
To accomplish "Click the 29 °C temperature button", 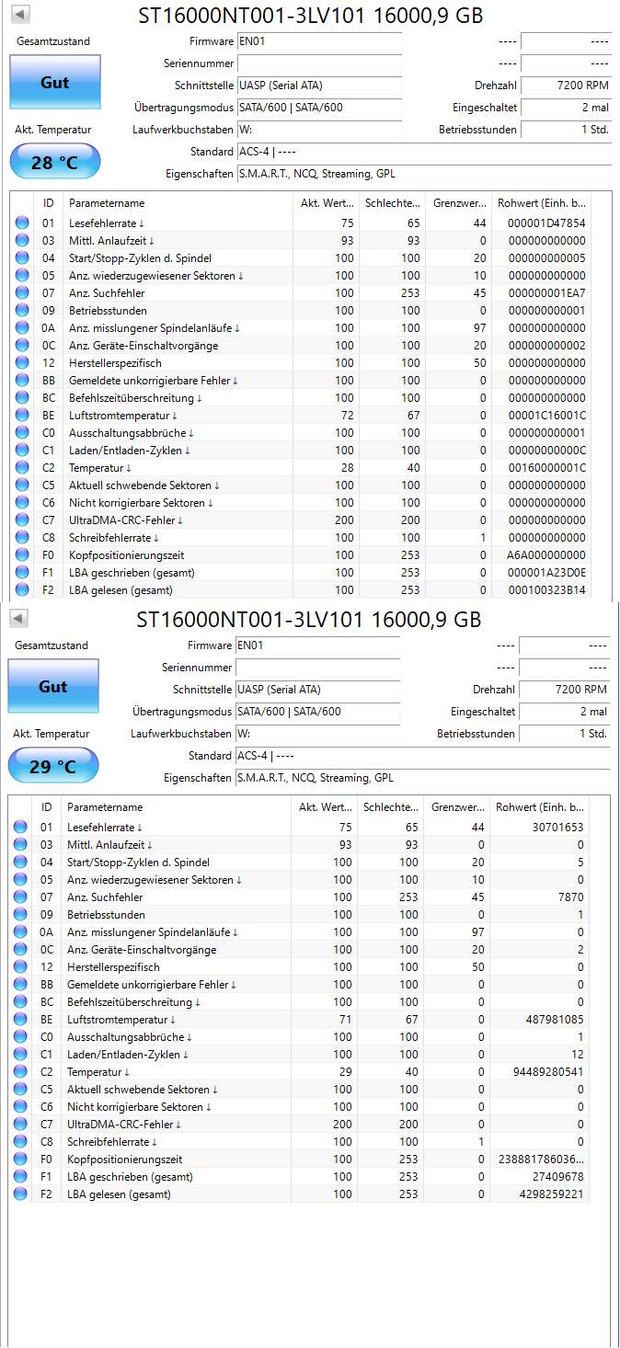I will (x=53, y=767).
